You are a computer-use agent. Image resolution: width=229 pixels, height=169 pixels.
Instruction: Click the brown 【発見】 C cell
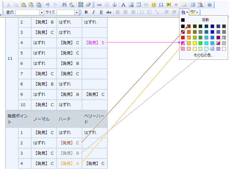pos(69,143)
